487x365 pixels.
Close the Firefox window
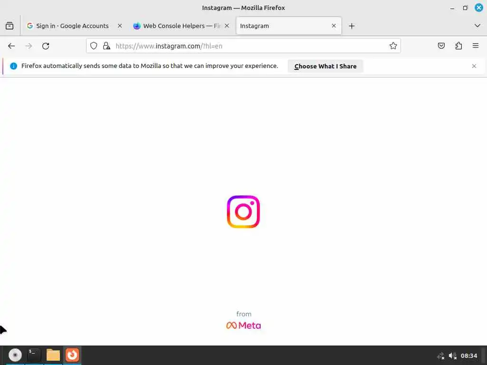click(x=478, y=8)
